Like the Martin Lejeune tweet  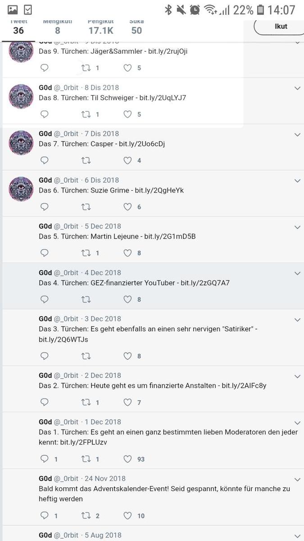[128, 253]
